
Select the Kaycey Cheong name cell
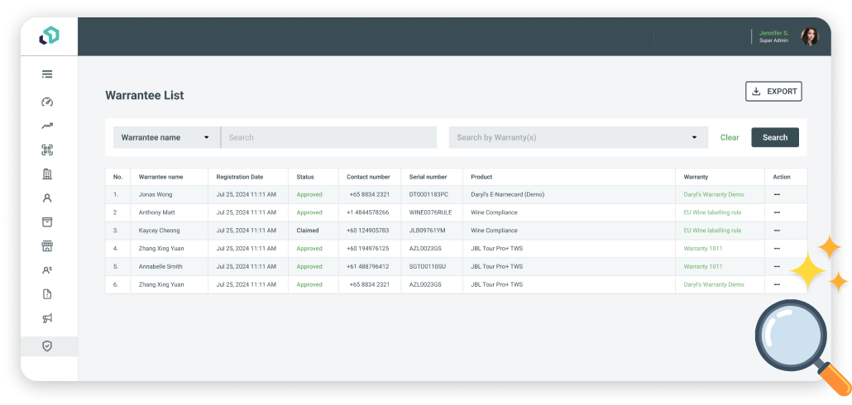click(159, 230)
